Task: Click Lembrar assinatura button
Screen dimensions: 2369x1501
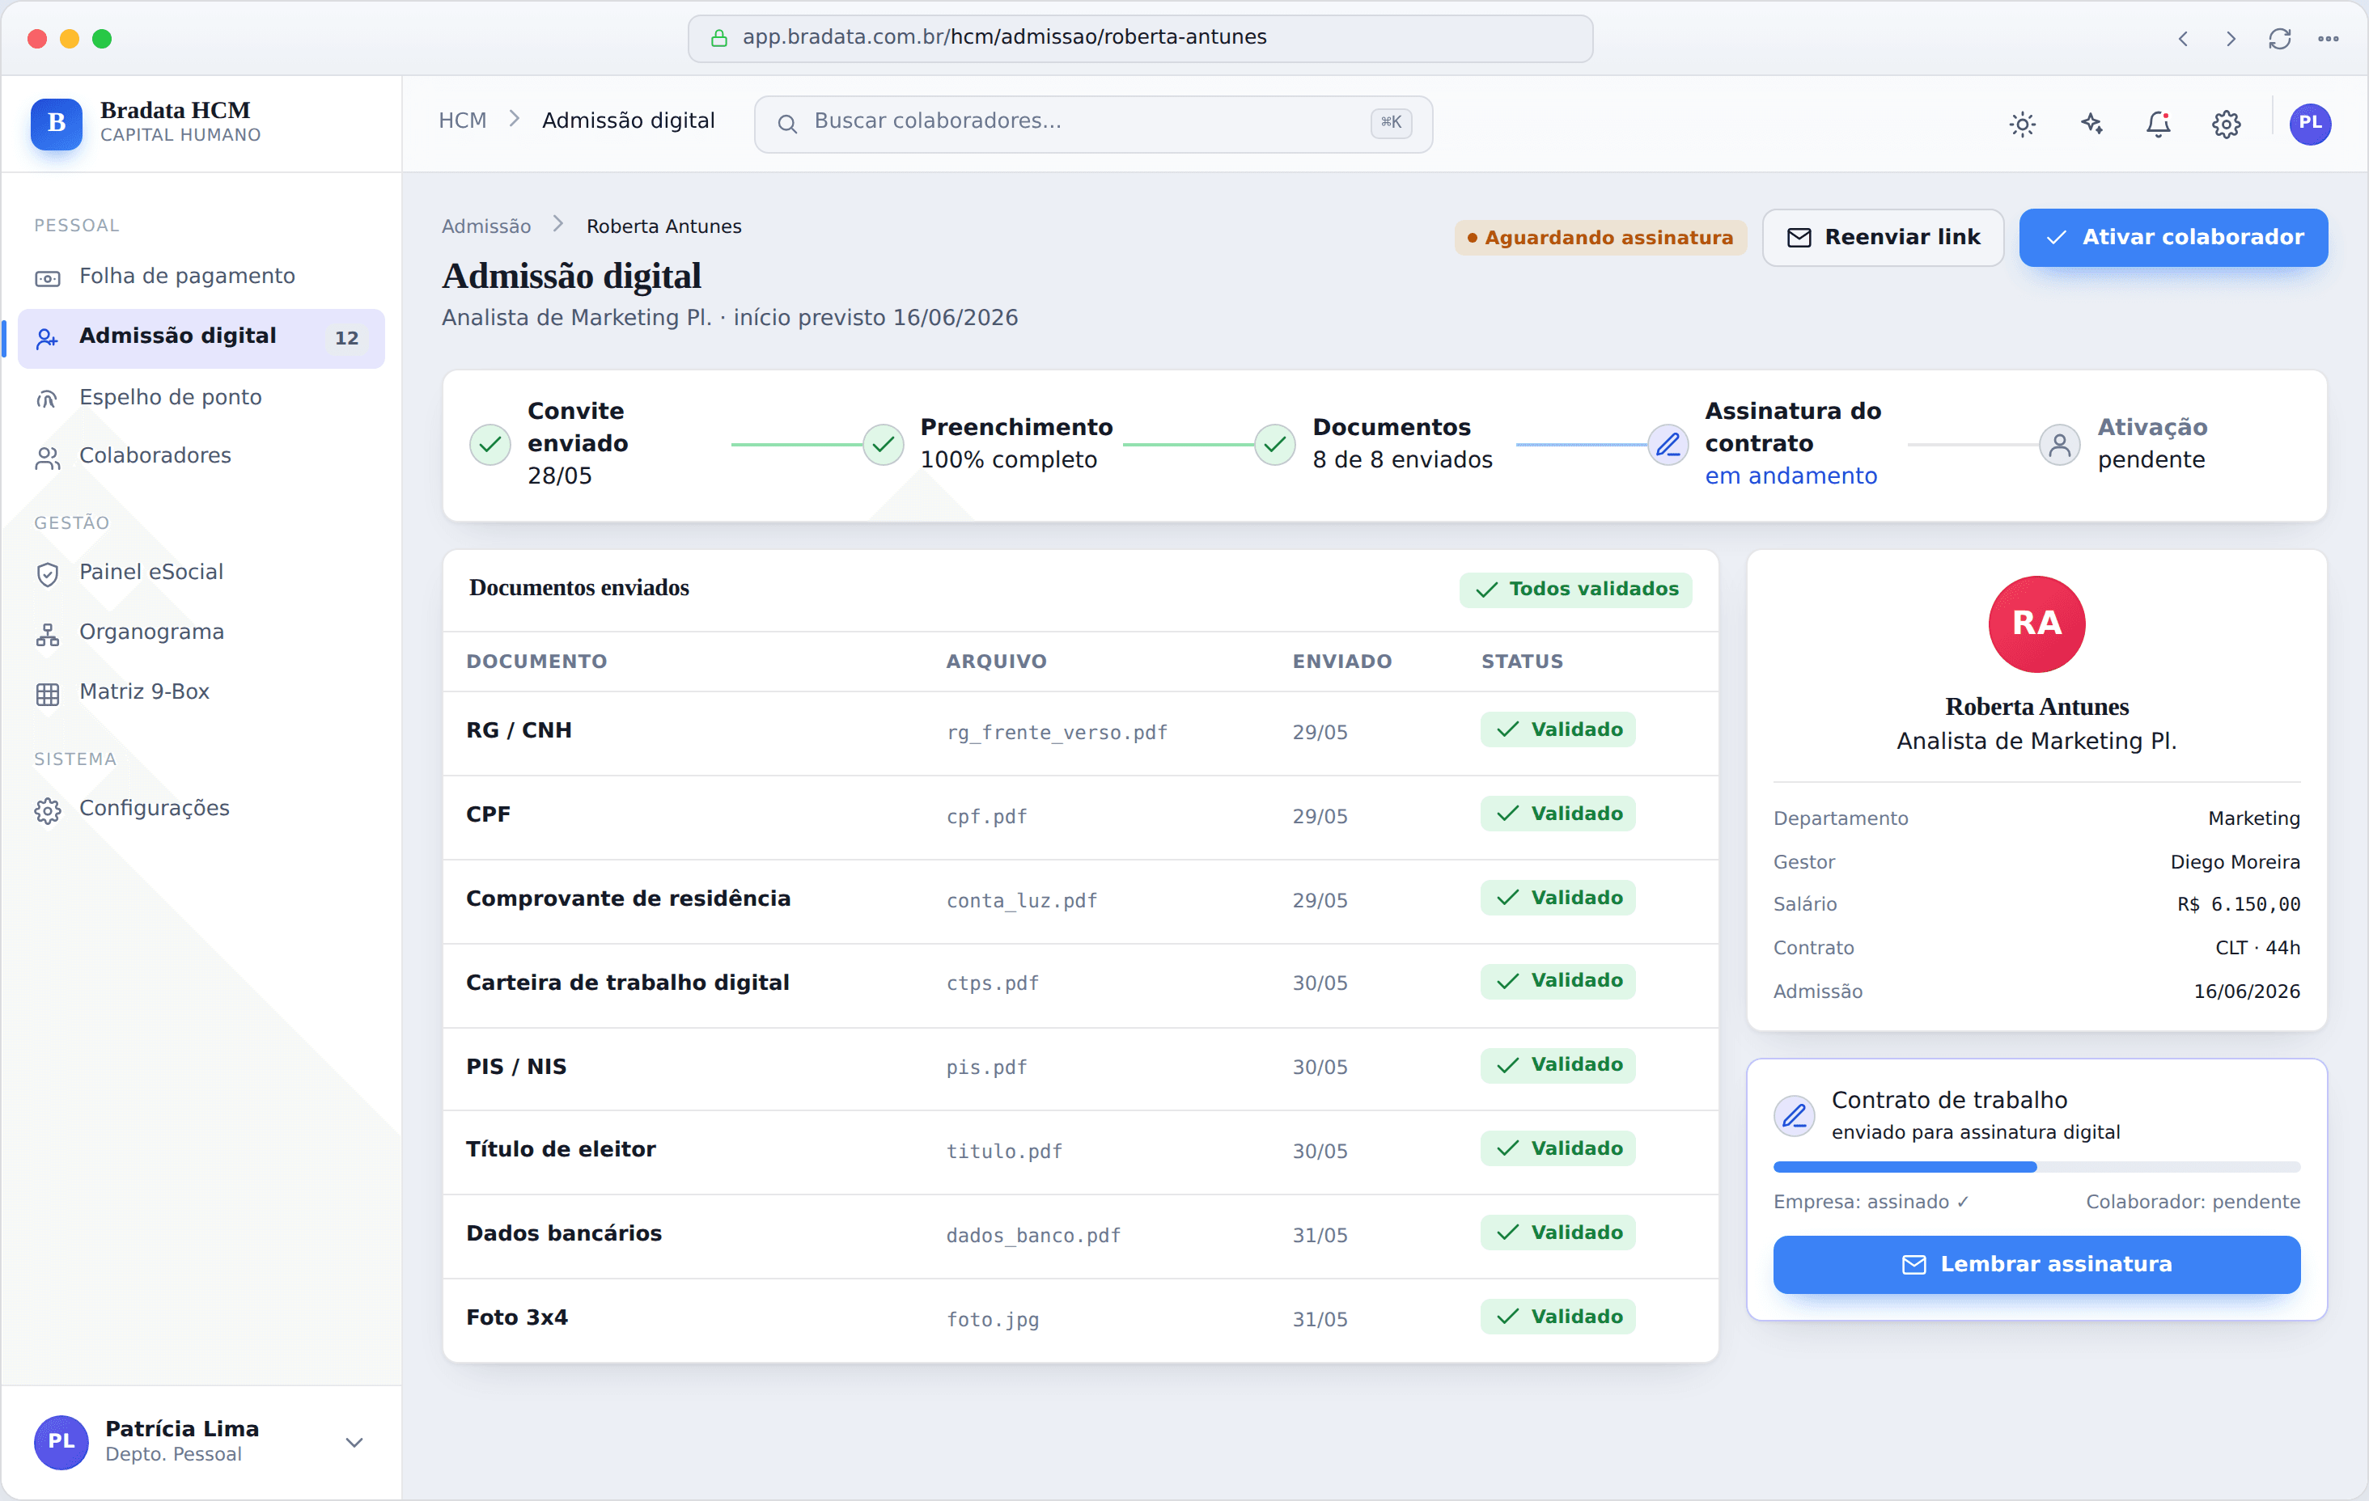Action: pyautogui.click(x=2036, y=1264)
